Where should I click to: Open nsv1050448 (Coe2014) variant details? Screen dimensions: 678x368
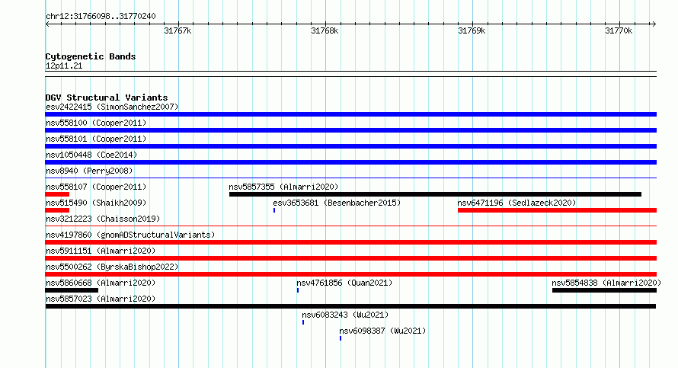pos(91,155)
